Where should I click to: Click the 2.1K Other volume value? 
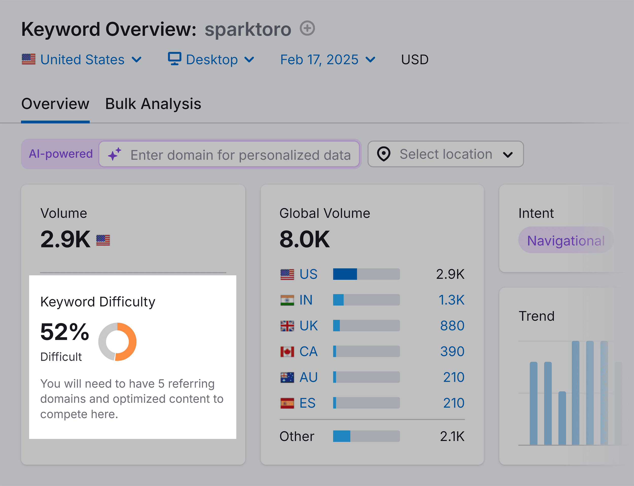click(452, 436)
